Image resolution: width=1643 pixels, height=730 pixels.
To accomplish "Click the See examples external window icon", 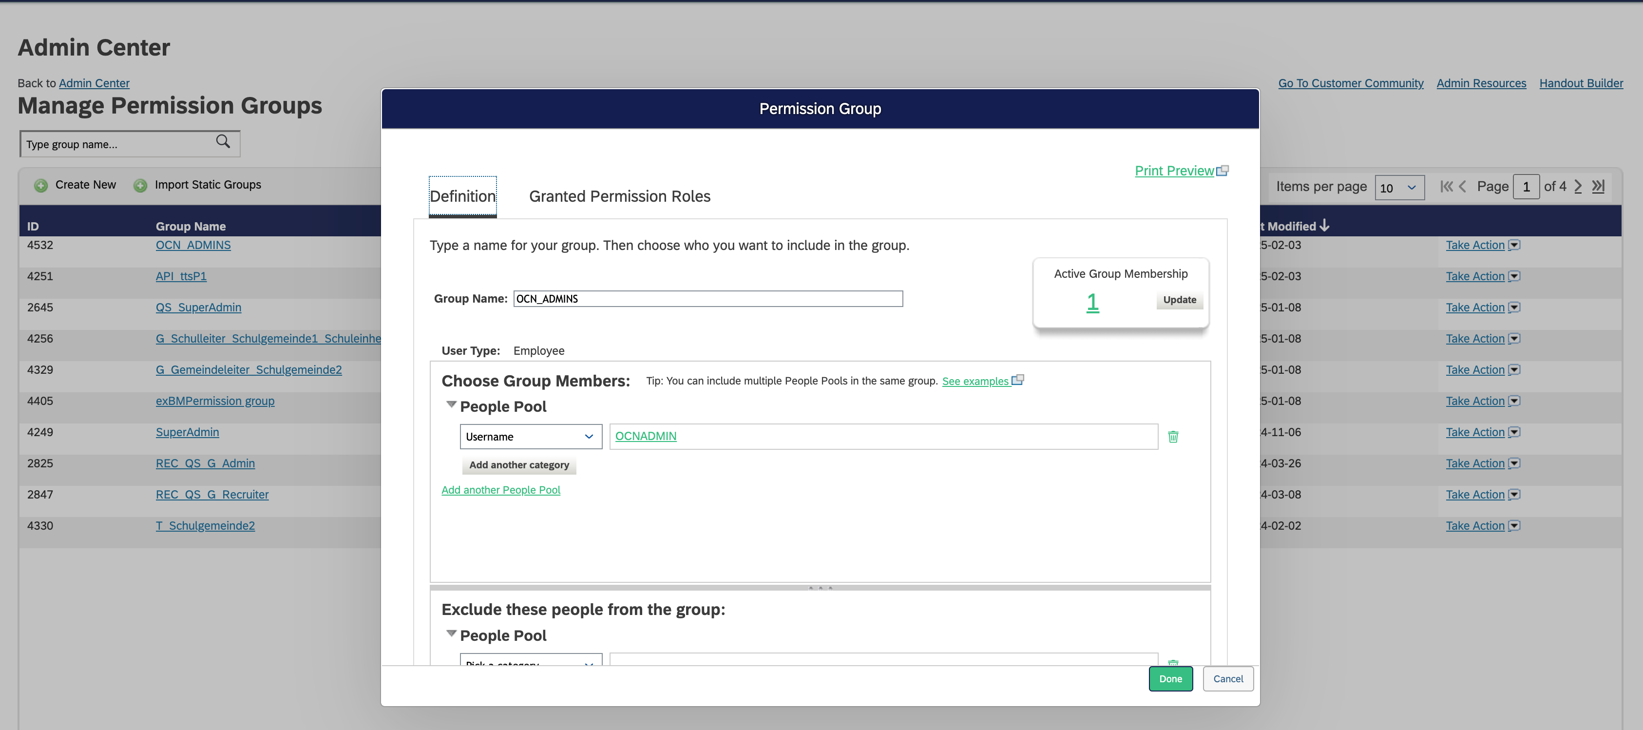I will 1018,380.
